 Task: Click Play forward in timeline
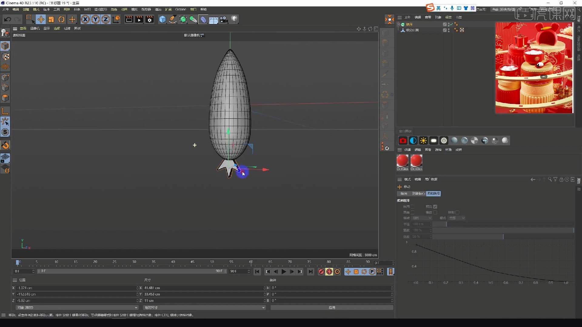(x=284, y=272)
